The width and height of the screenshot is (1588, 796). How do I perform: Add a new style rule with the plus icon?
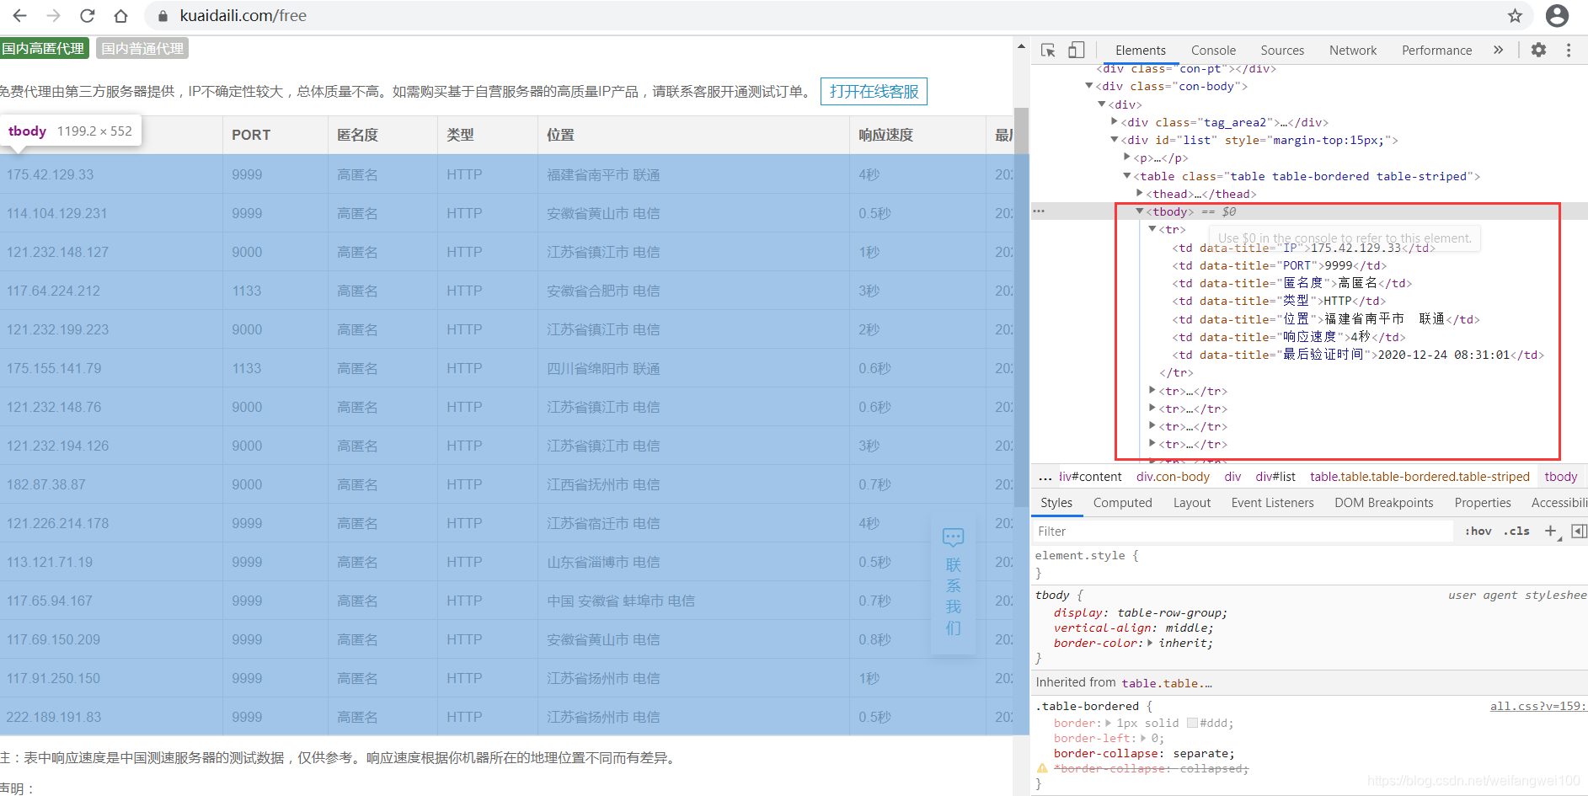[x=1550, y=531]
